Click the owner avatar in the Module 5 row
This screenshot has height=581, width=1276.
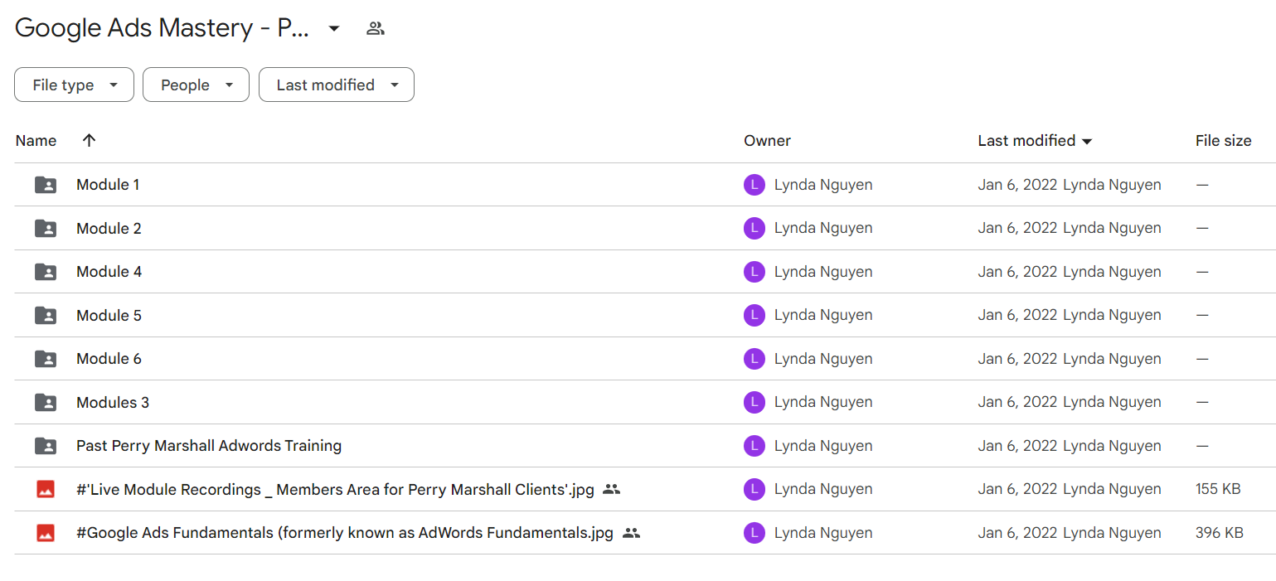[x=754, y=315]
